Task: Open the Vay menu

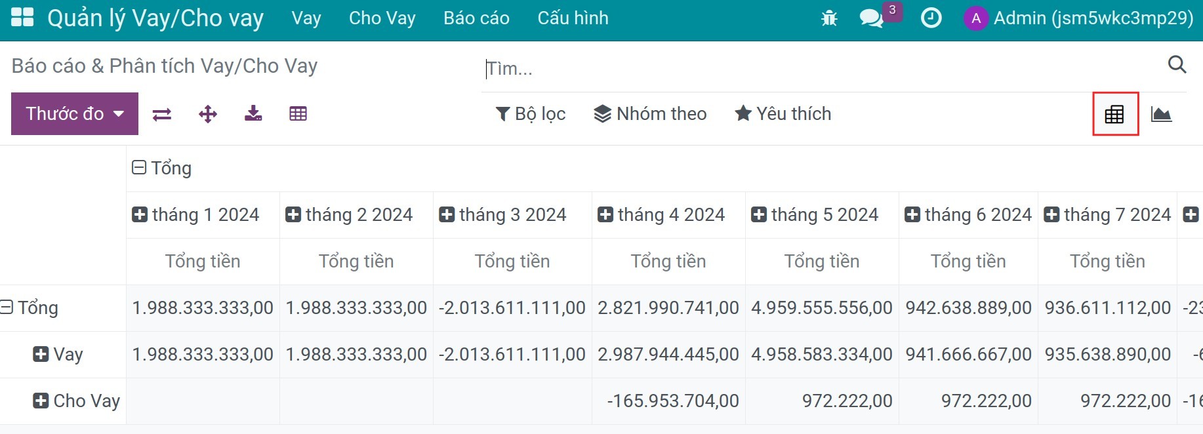Action: [306, 18]
